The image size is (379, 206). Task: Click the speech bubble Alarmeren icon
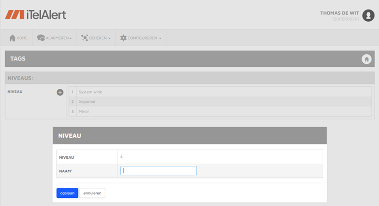pos(41,38)
